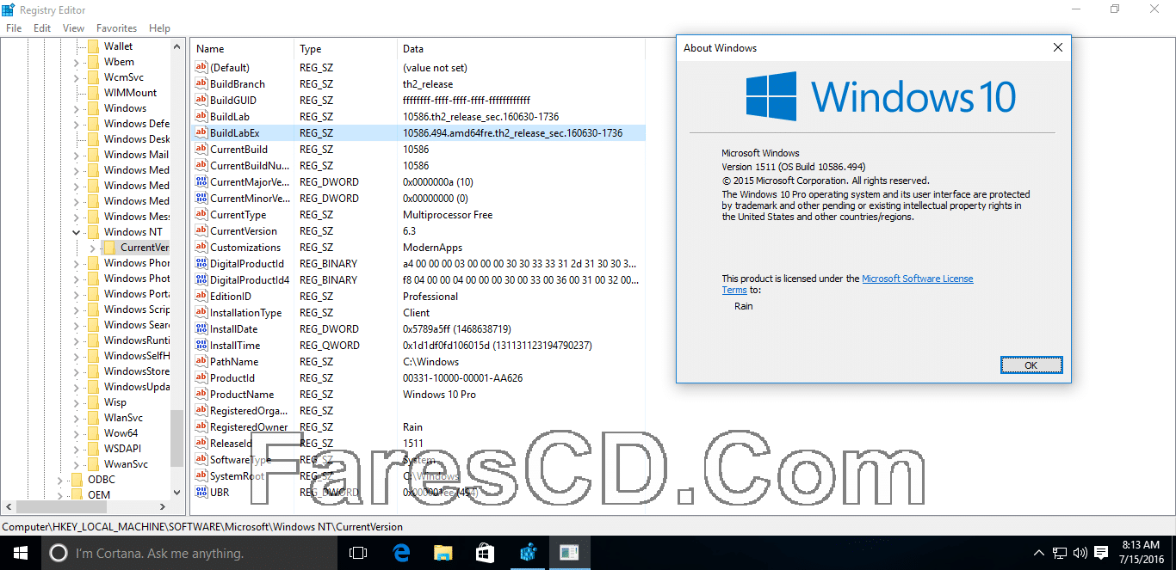Screen dimensions: 1176x570
Task: Select the WIMMount tree item
Action: 130,93
